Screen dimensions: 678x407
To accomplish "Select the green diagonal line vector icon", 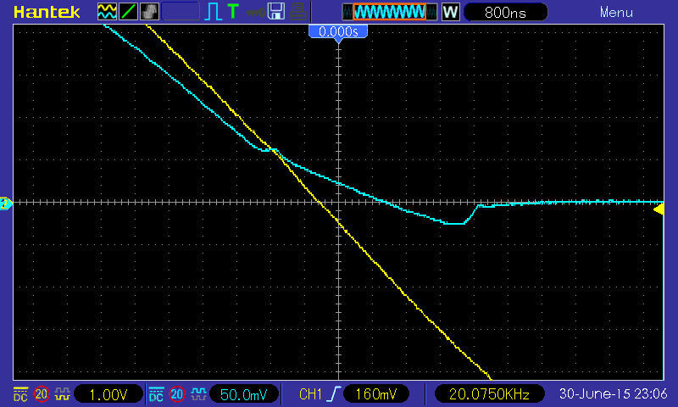I will pyautogui.click(x=128, y=12).
